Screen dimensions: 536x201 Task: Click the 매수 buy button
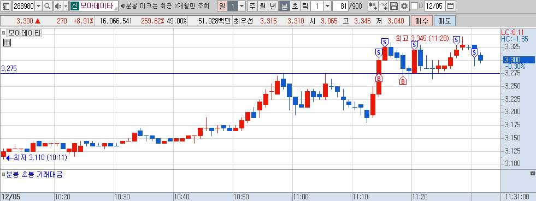click(421, 21)
